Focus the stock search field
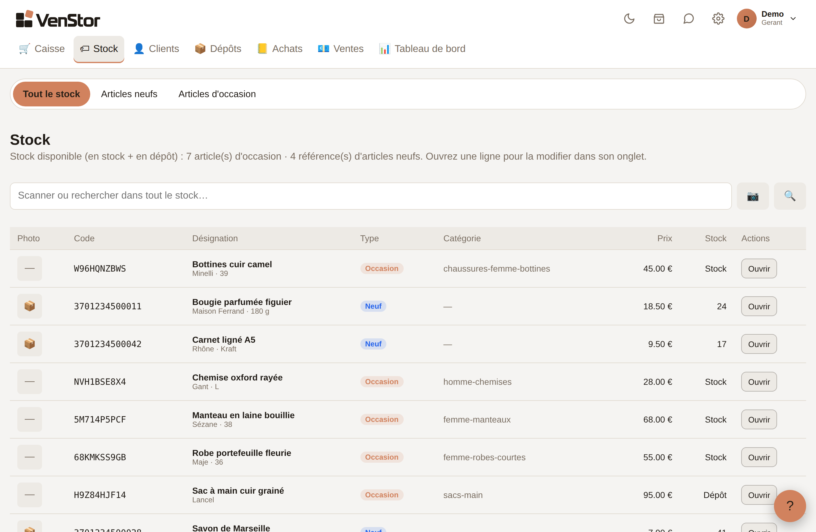This screenshot has height=532, width=816. pos(371,196)
